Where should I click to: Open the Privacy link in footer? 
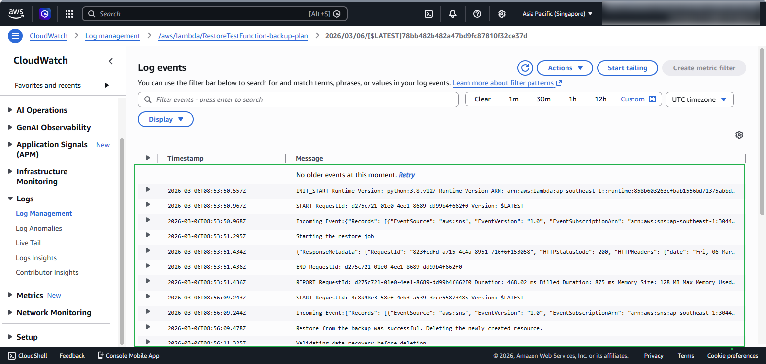[x=654, y=355]
